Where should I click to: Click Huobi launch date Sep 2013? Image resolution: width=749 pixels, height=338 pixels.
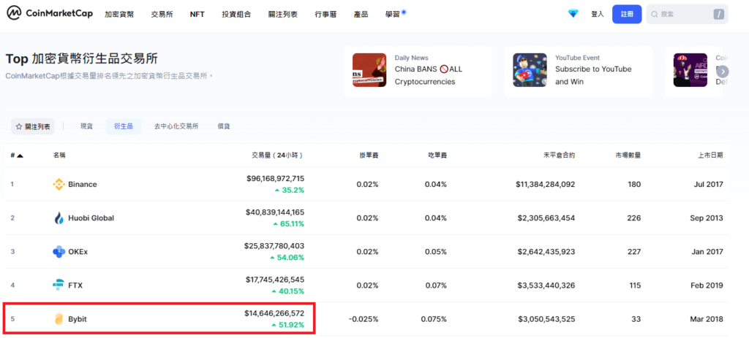tap(707, 218)
